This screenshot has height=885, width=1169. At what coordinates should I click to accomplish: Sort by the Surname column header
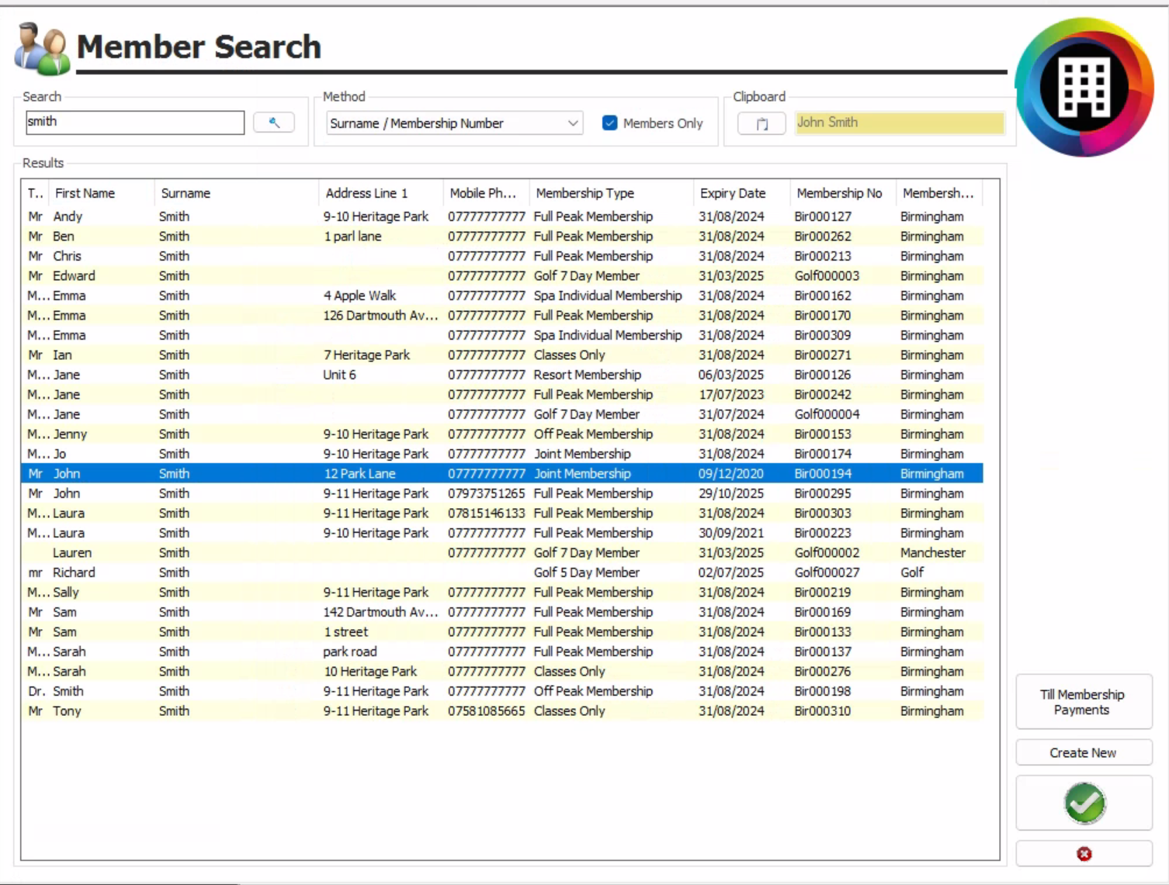tap(237, 193)
